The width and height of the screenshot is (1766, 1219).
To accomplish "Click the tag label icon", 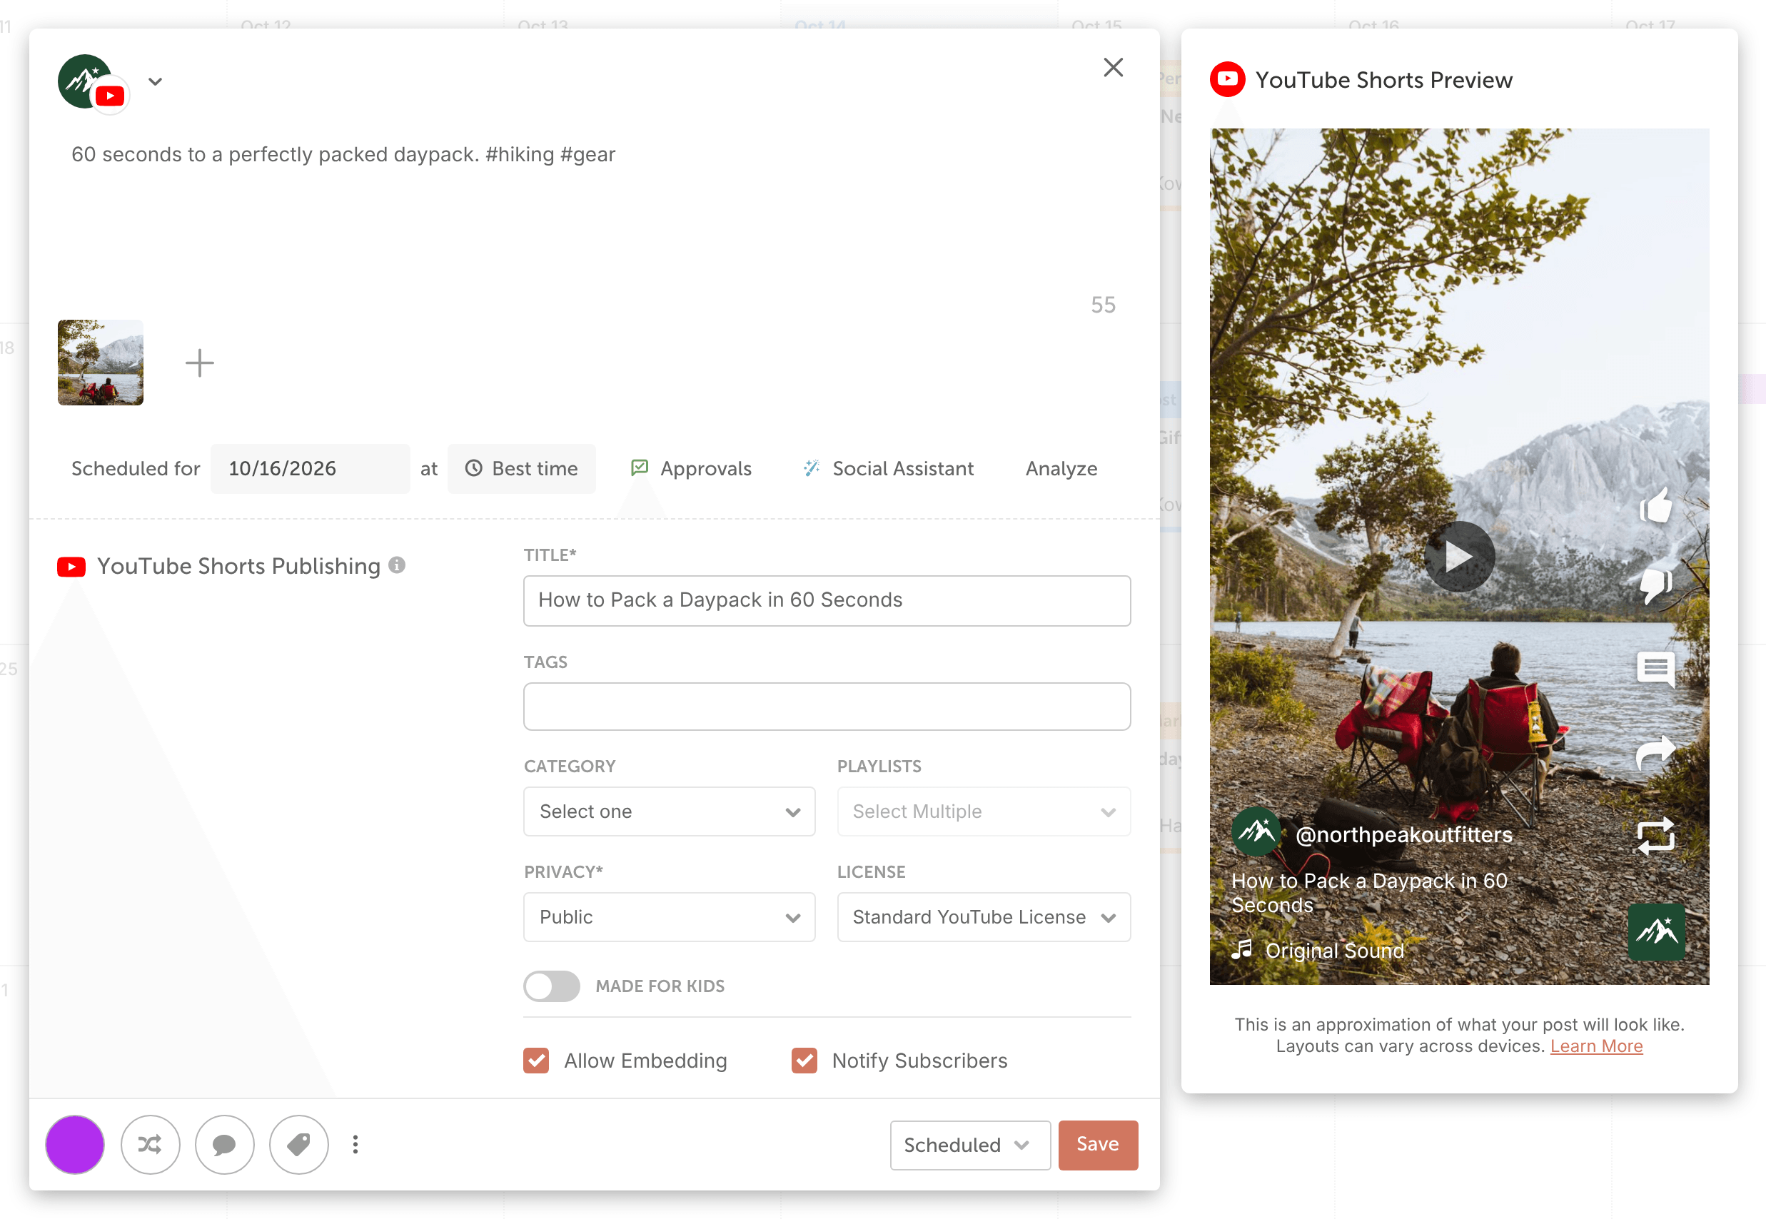I will click(x=298, y=1143).
